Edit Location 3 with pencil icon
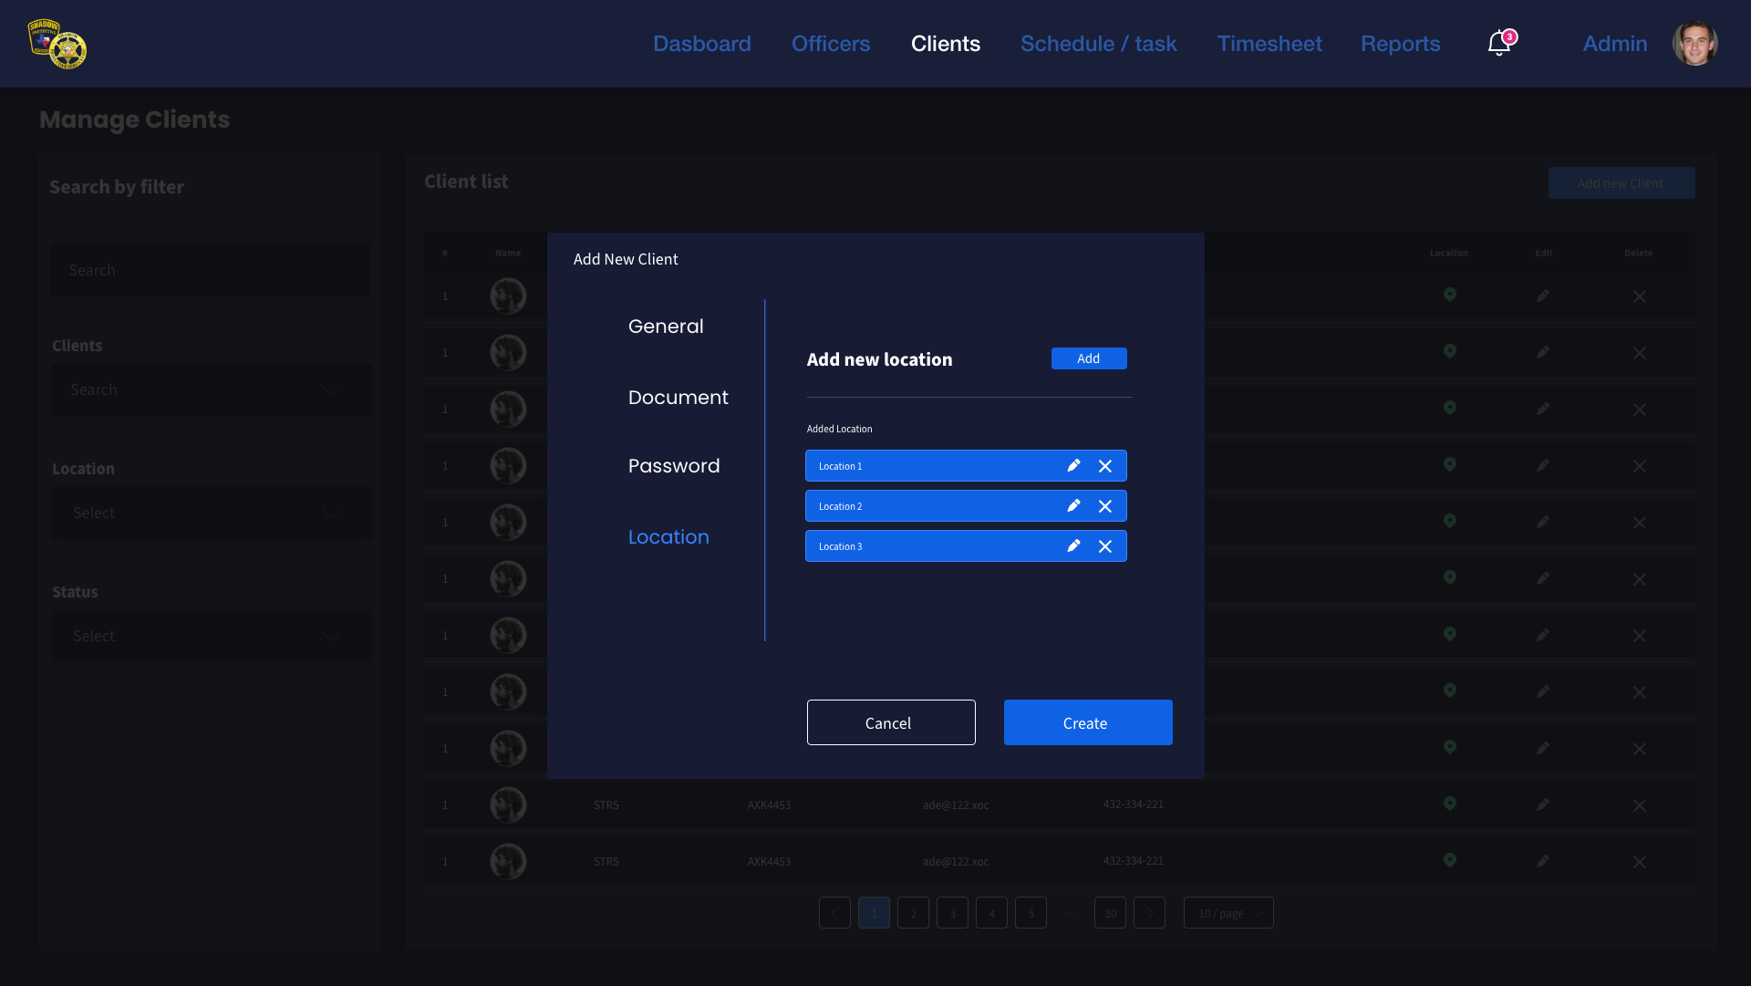The image size is (1751, 986). 1073,546
